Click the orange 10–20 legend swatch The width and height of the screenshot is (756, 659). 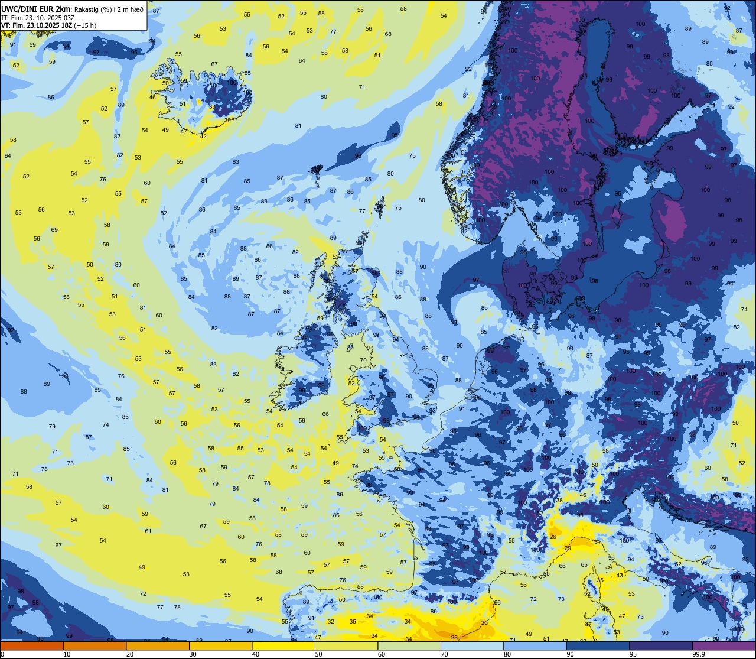click(94, 646)
